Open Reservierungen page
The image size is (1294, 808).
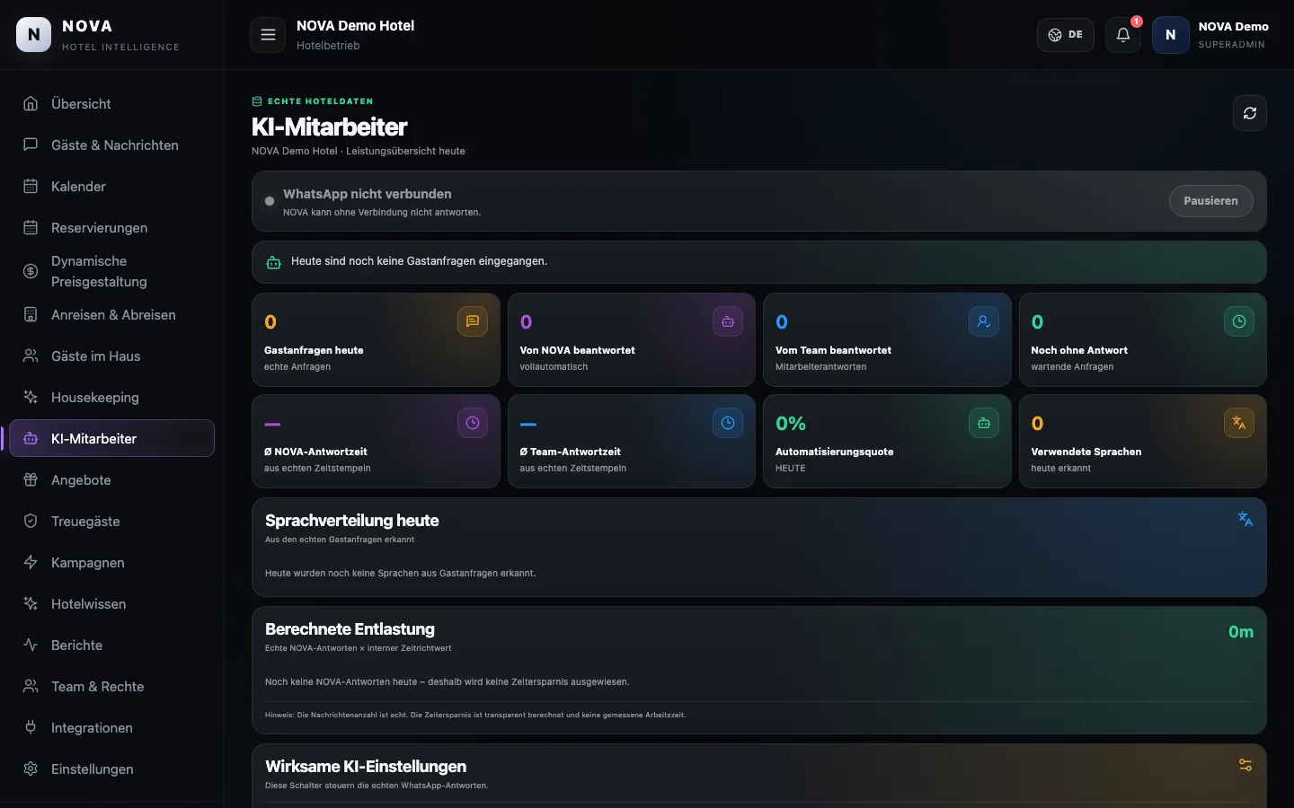click(x=111, y=228)
